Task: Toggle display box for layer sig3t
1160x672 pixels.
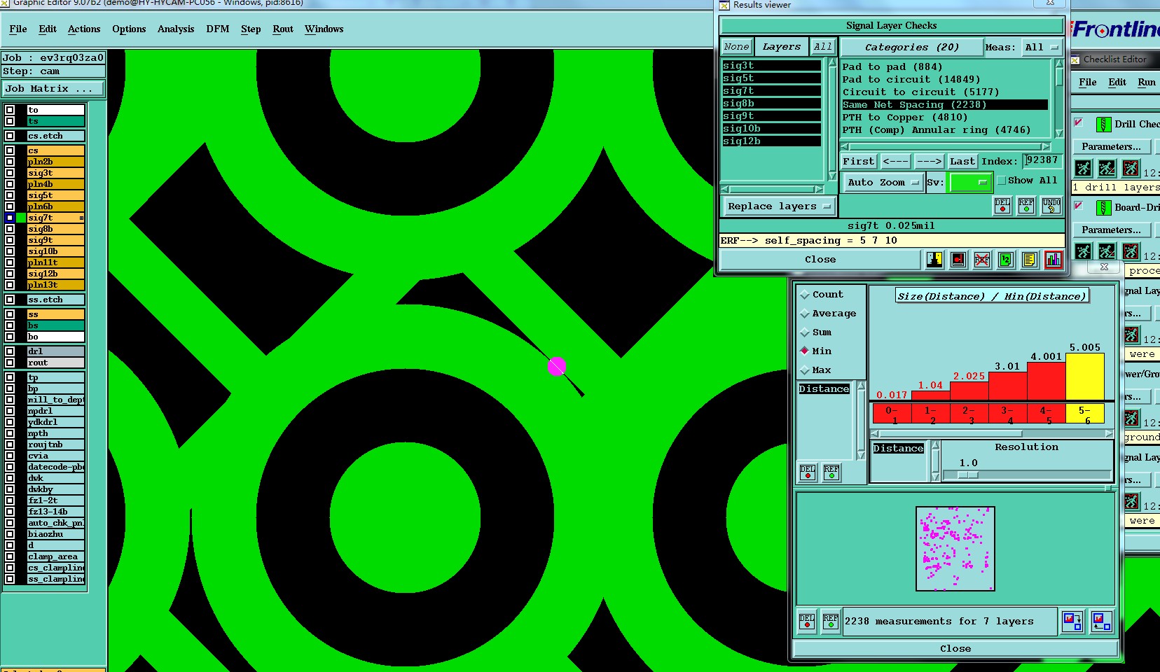Action: tap(10, 173)
